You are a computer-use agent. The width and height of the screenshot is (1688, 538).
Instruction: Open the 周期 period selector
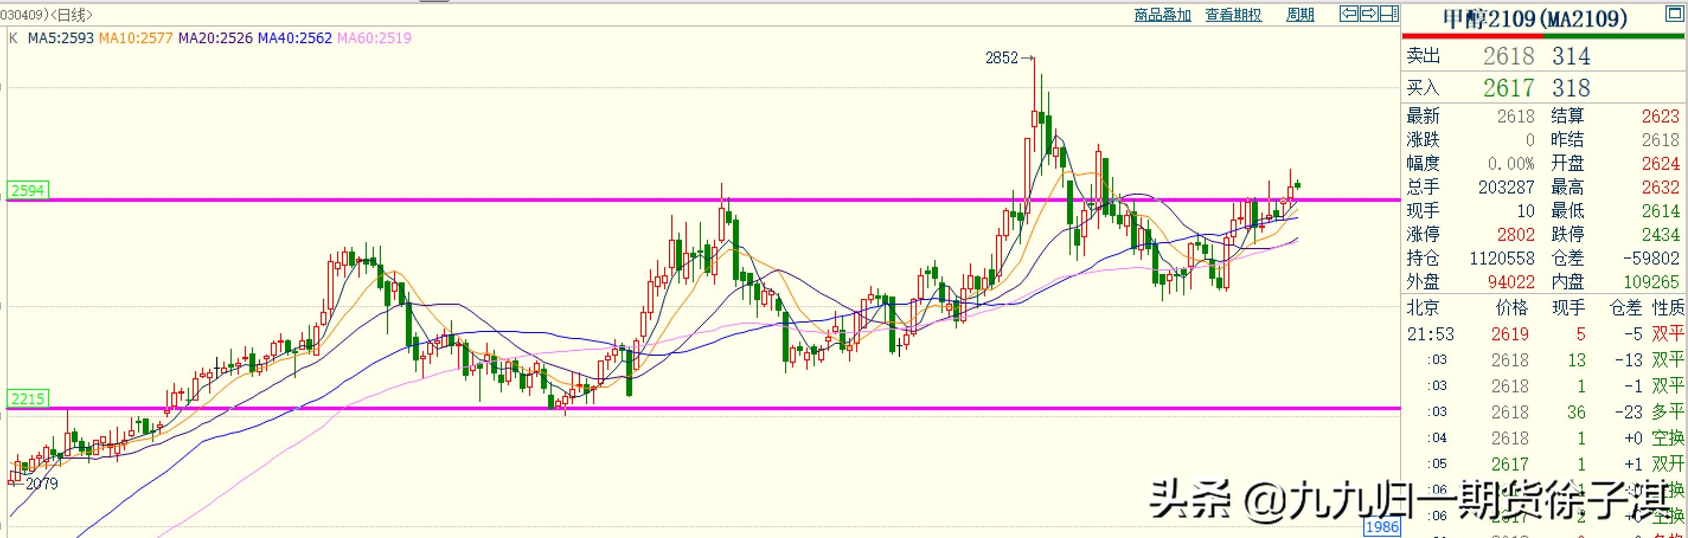(x=1300, y=14)
